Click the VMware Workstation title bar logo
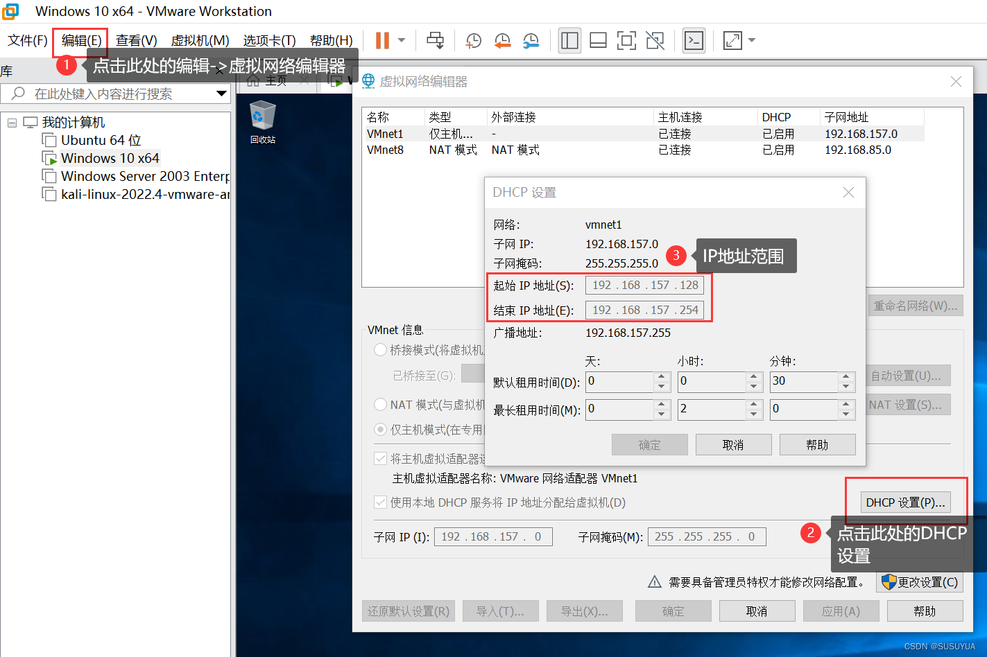This screenshot has width=987, height=657. coord(10,10)
